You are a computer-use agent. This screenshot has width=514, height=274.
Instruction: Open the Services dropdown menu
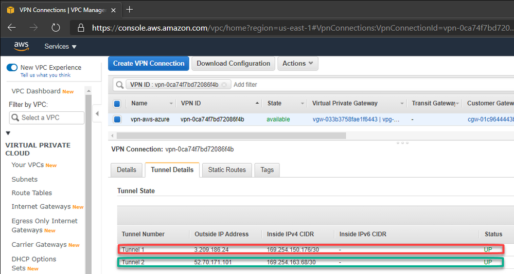(x=60, y=46)
